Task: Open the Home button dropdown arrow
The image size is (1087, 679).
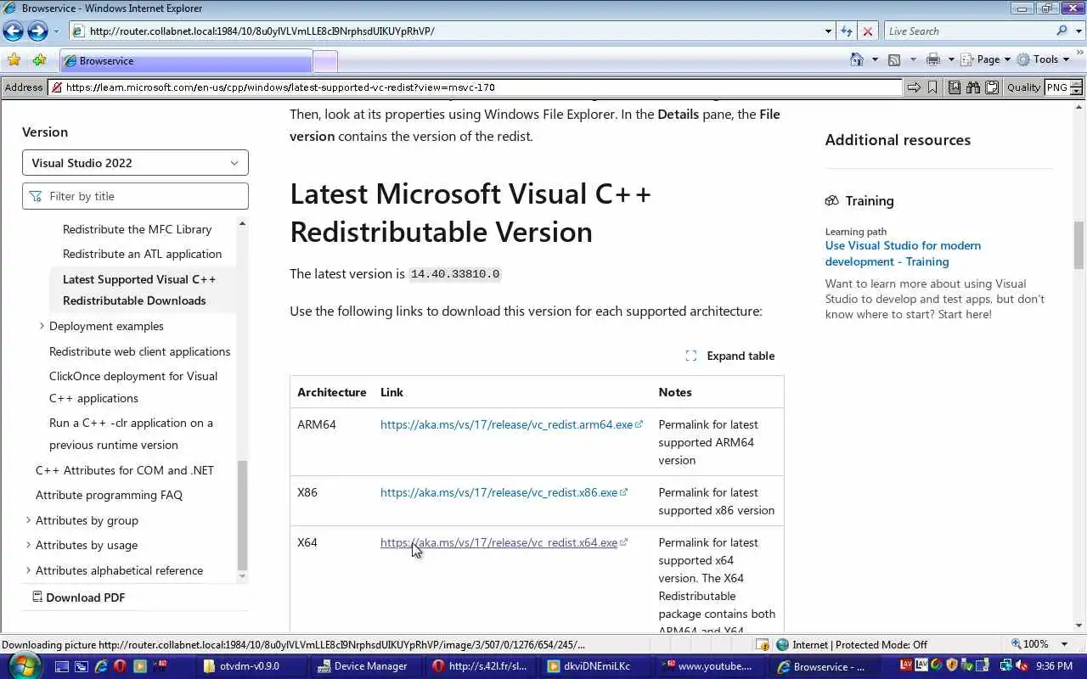Action: [875, 59]
